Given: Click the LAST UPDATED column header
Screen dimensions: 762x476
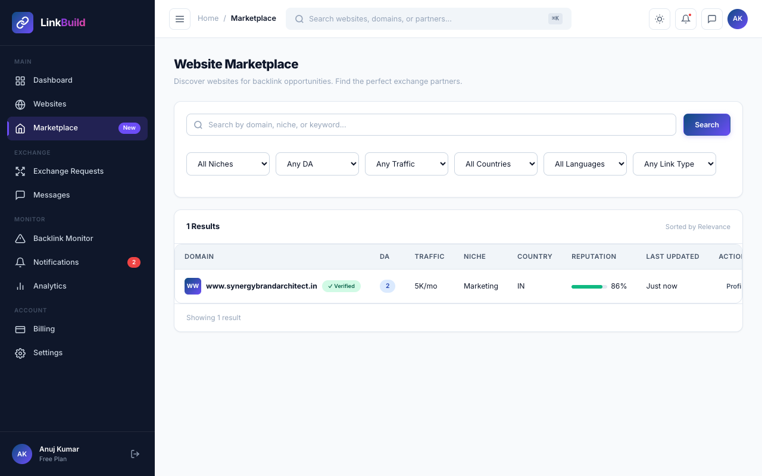Looking at the screenshot, I should click(673, 256).
